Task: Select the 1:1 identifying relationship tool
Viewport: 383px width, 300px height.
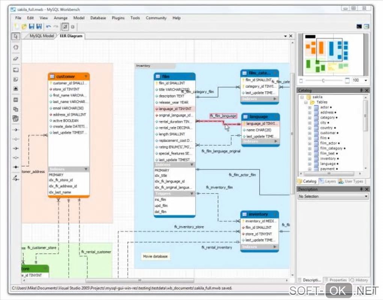Action: [16, 148]
